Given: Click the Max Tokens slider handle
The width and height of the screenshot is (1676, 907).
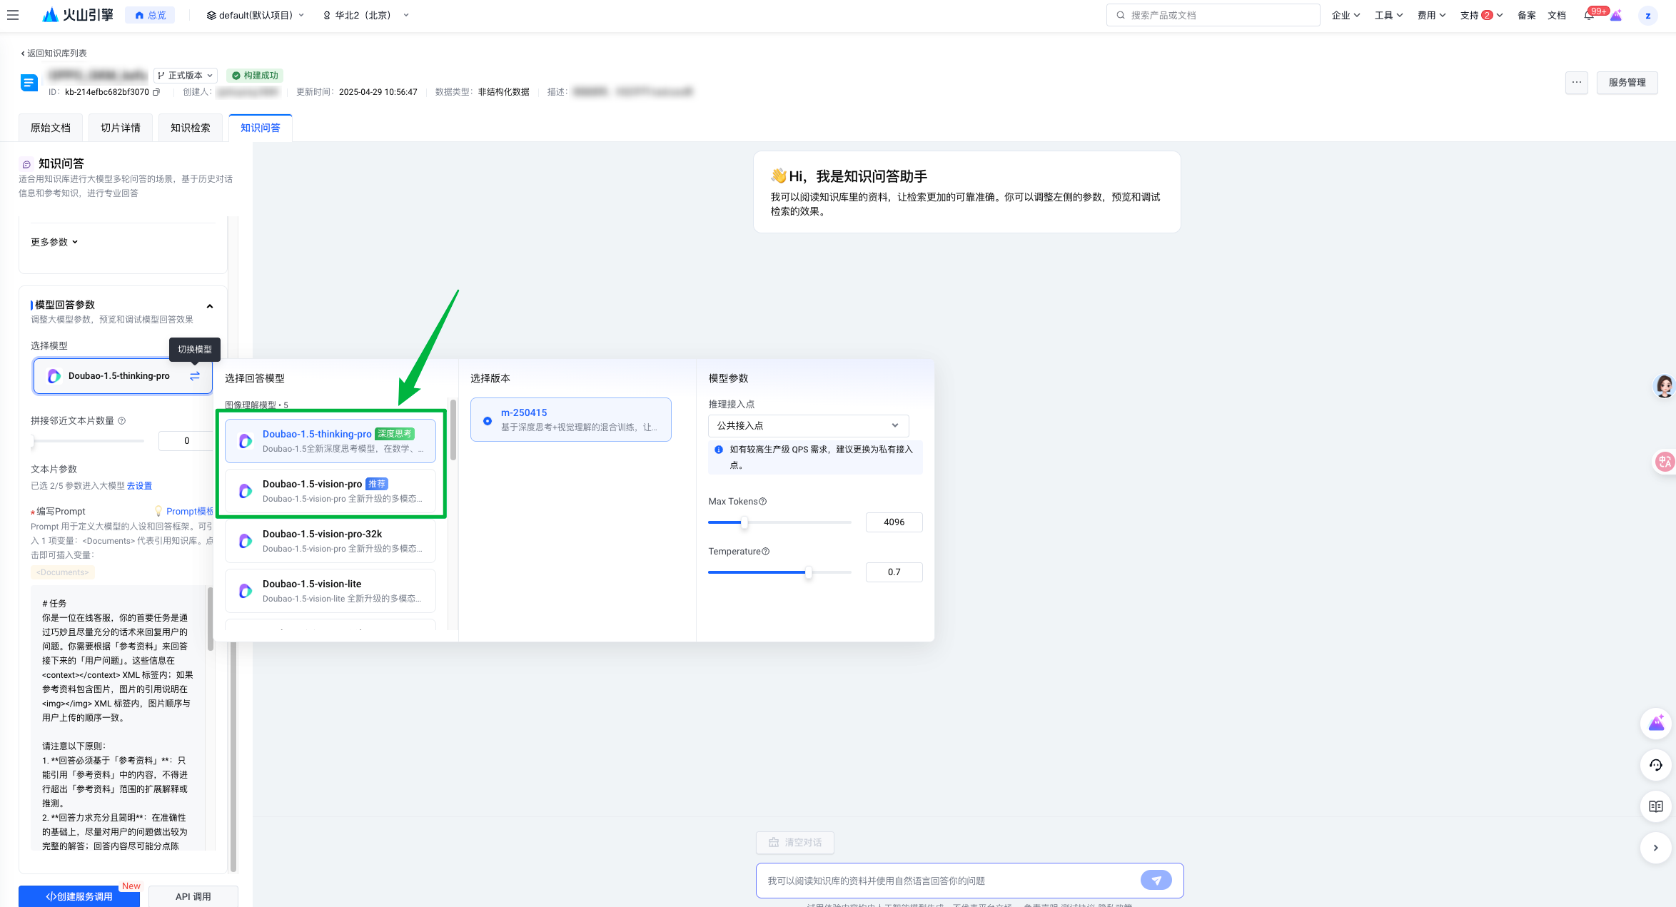Looking at the screenshot, I should coord(744,522).
